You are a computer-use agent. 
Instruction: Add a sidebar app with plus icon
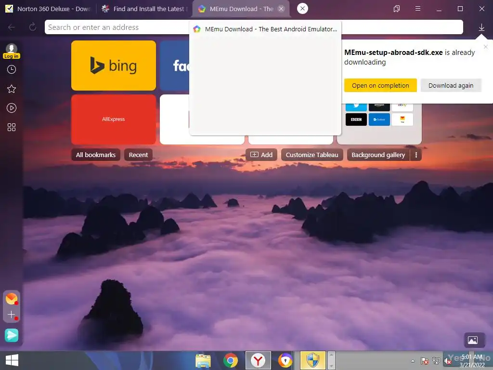click(x=12, y=314)
